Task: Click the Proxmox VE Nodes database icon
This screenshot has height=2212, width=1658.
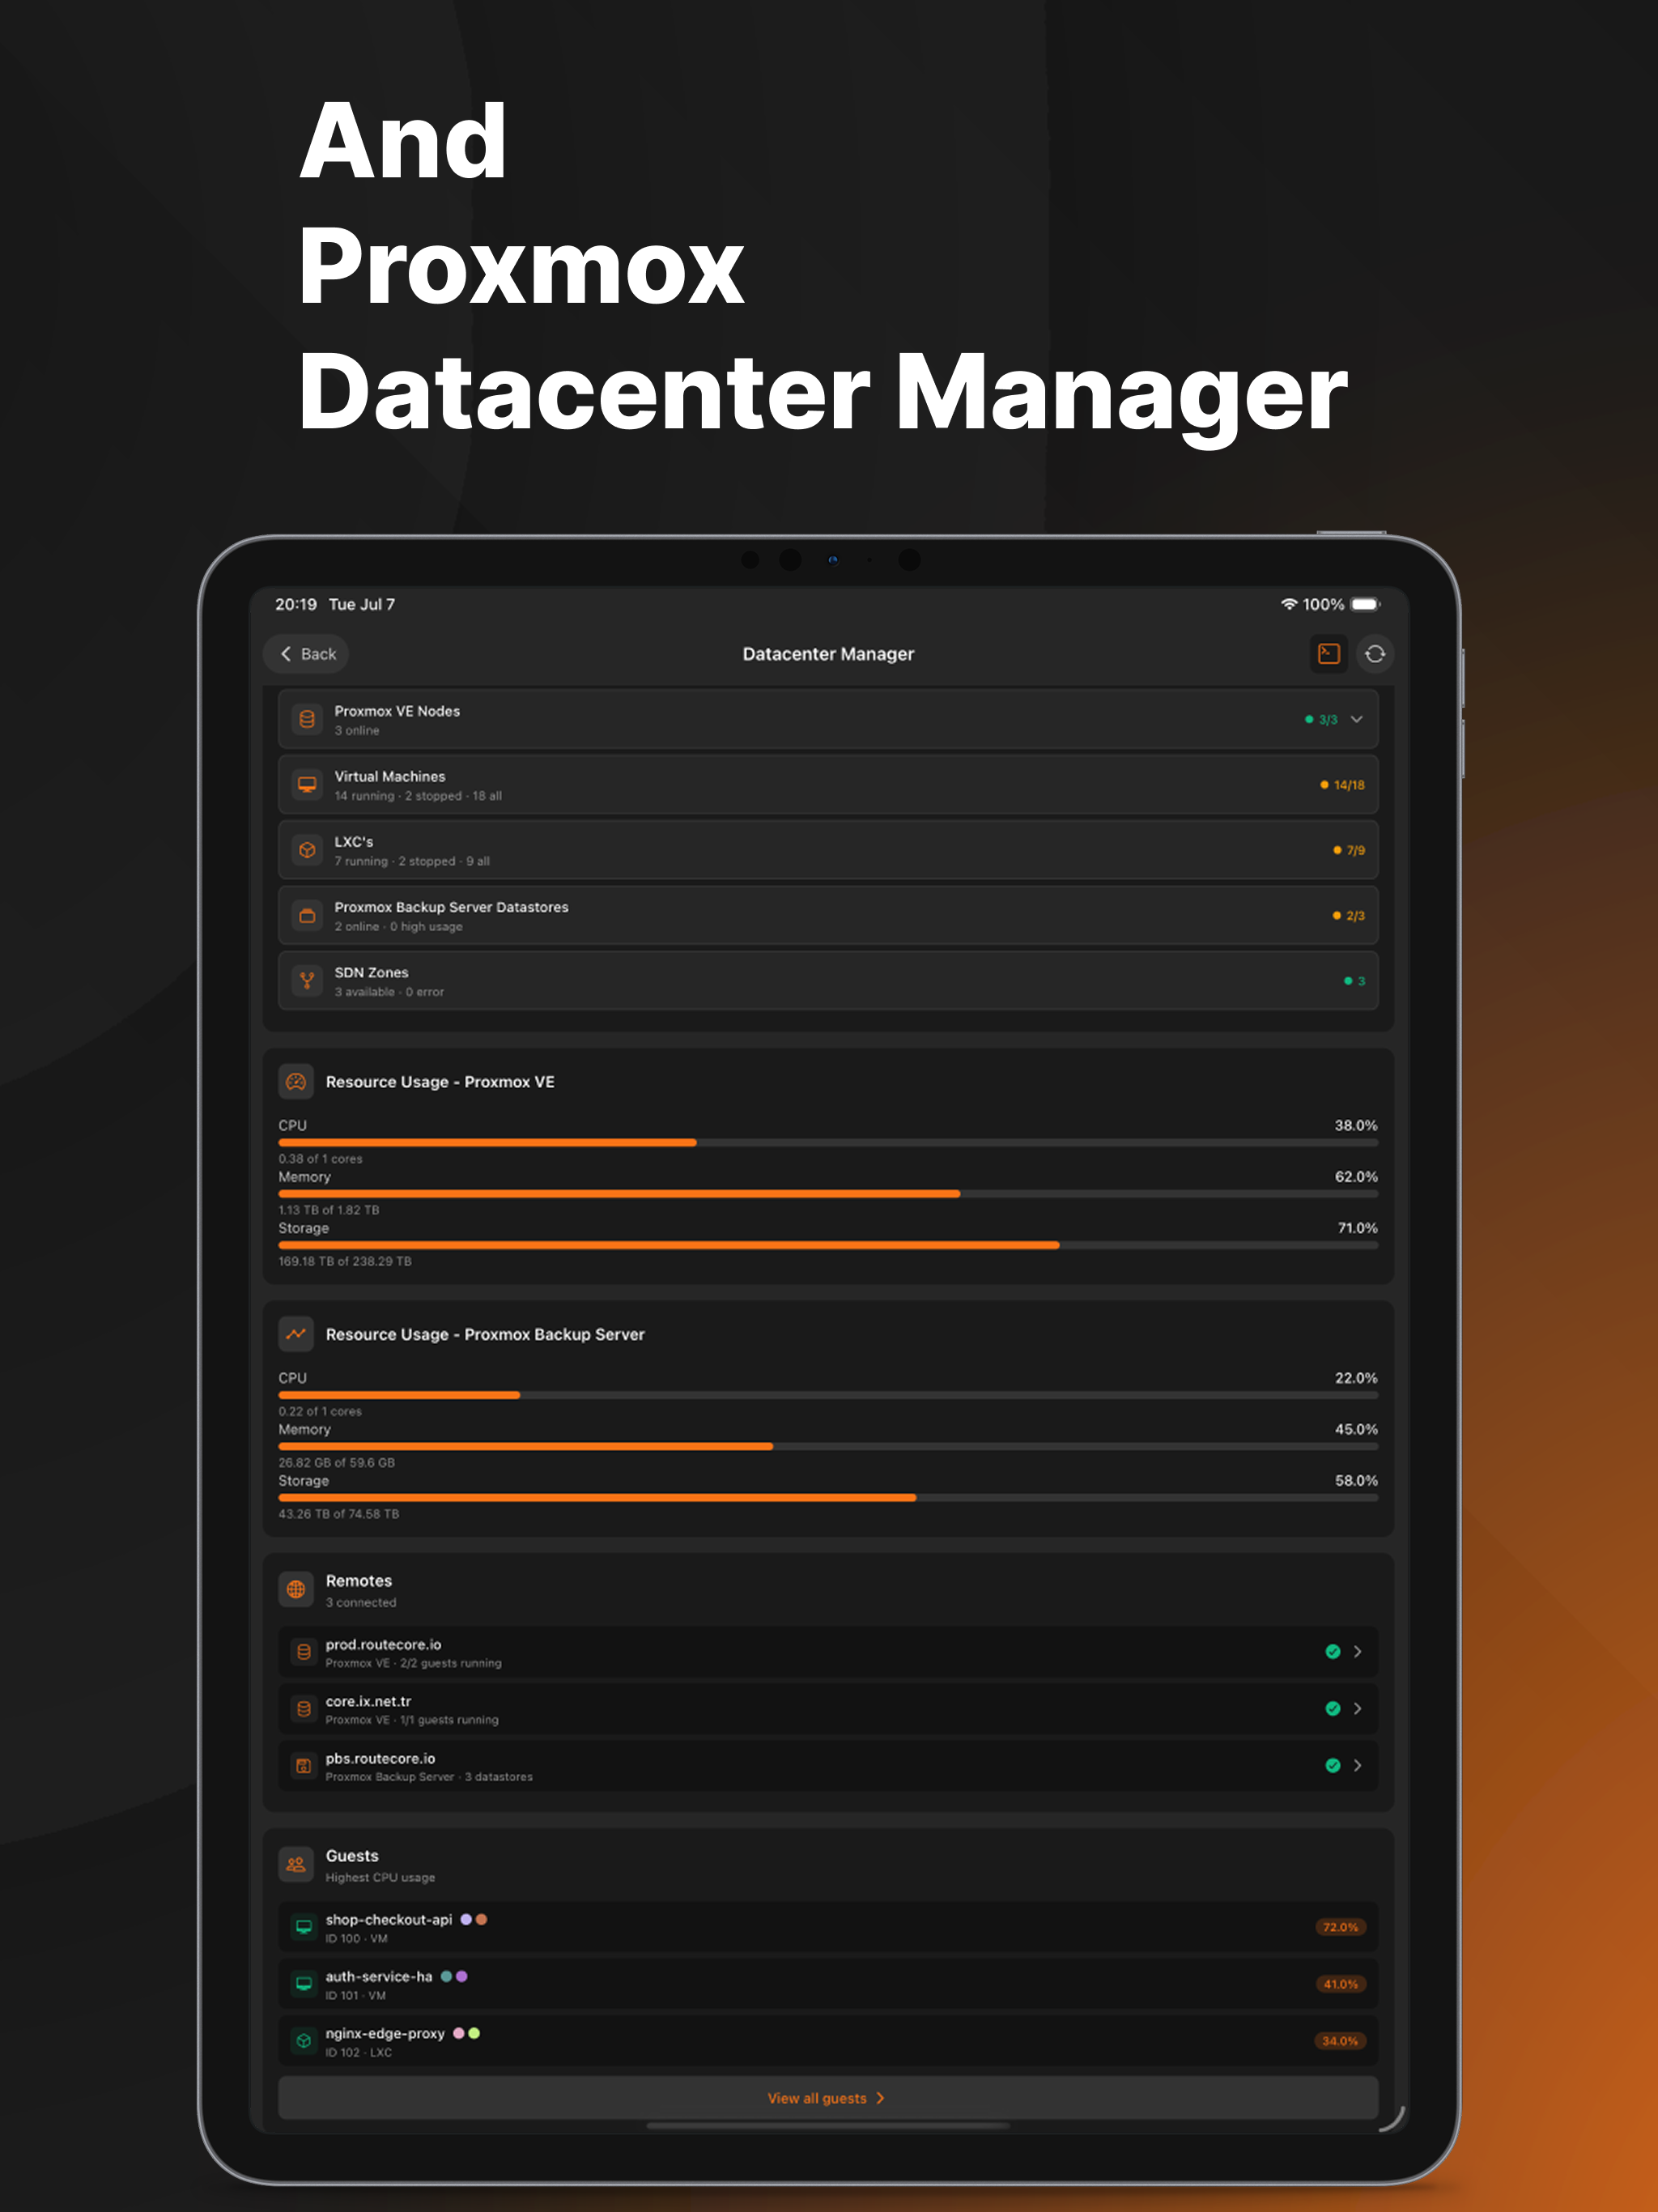Action: (307, 719)
